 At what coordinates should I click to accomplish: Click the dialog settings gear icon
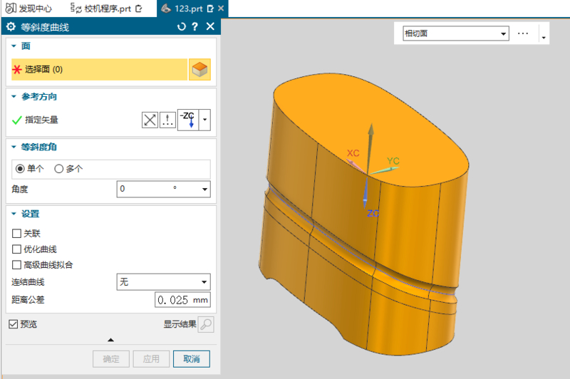click(x=11, y=27)
